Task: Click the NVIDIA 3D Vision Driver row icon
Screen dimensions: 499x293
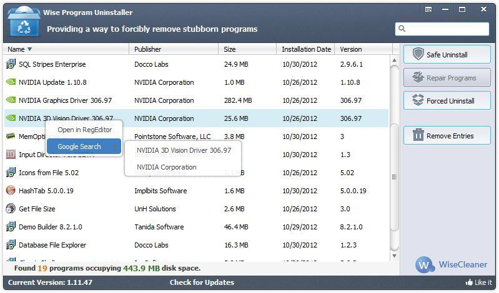Action: click(11, 118)
